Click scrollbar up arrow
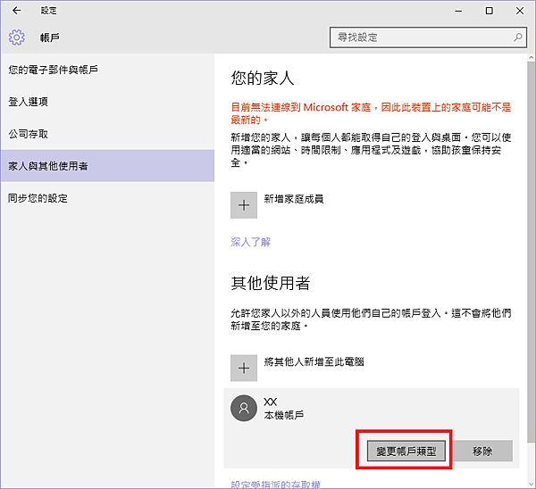Screen dimensions: 536x489 pos(531,58)
